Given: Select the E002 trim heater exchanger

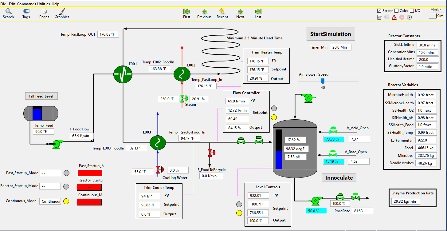Looking at the screenshot, I should [x=182, y=74].
